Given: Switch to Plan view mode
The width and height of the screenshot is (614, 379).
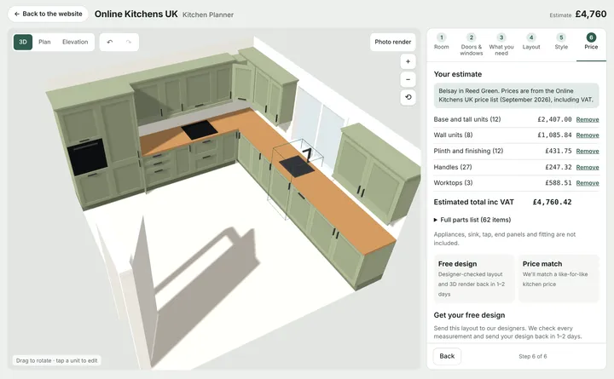Looking at the screenshot, I should [x=44, y=42].
